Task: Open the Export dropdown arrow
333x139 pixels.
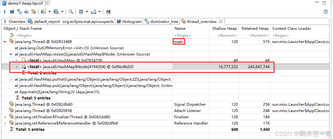Action: click(99, 12)
